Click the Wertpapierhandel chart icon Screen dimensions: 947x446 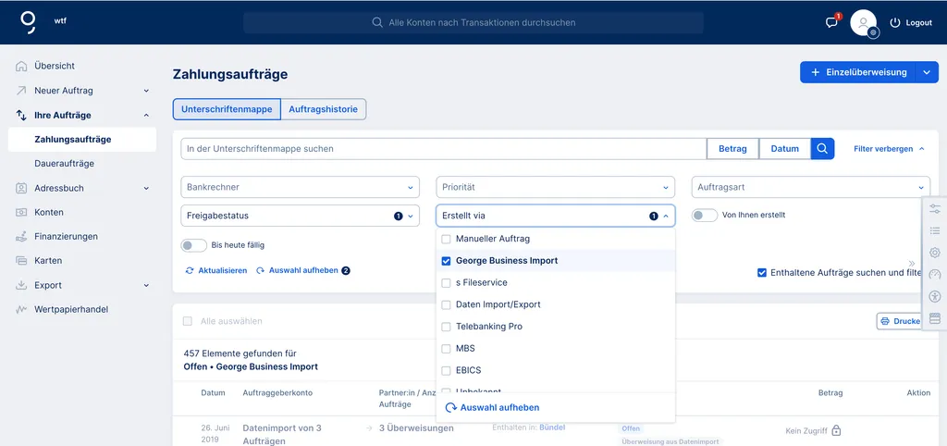[x=22, y=309]
